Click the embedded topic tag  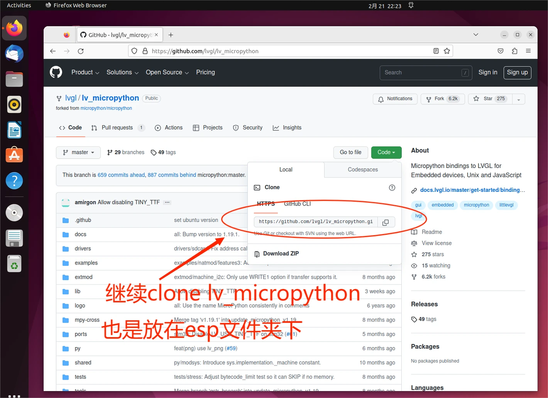point(442,205)
